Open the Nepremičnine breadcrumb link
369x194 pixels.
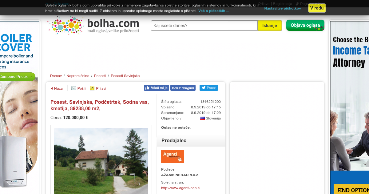click(x=78, y=76)
